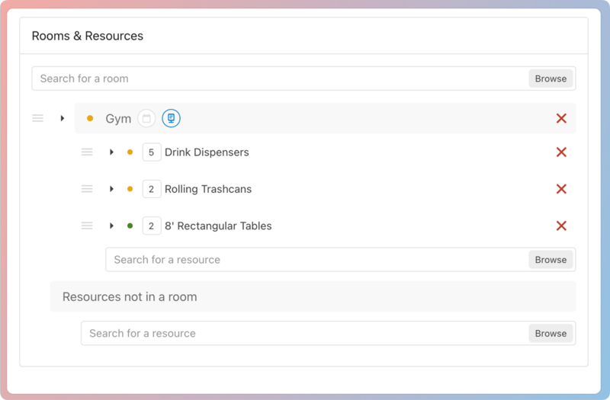
Task: Delete Drink Dispensers using the red X
Action: (561, 152)
